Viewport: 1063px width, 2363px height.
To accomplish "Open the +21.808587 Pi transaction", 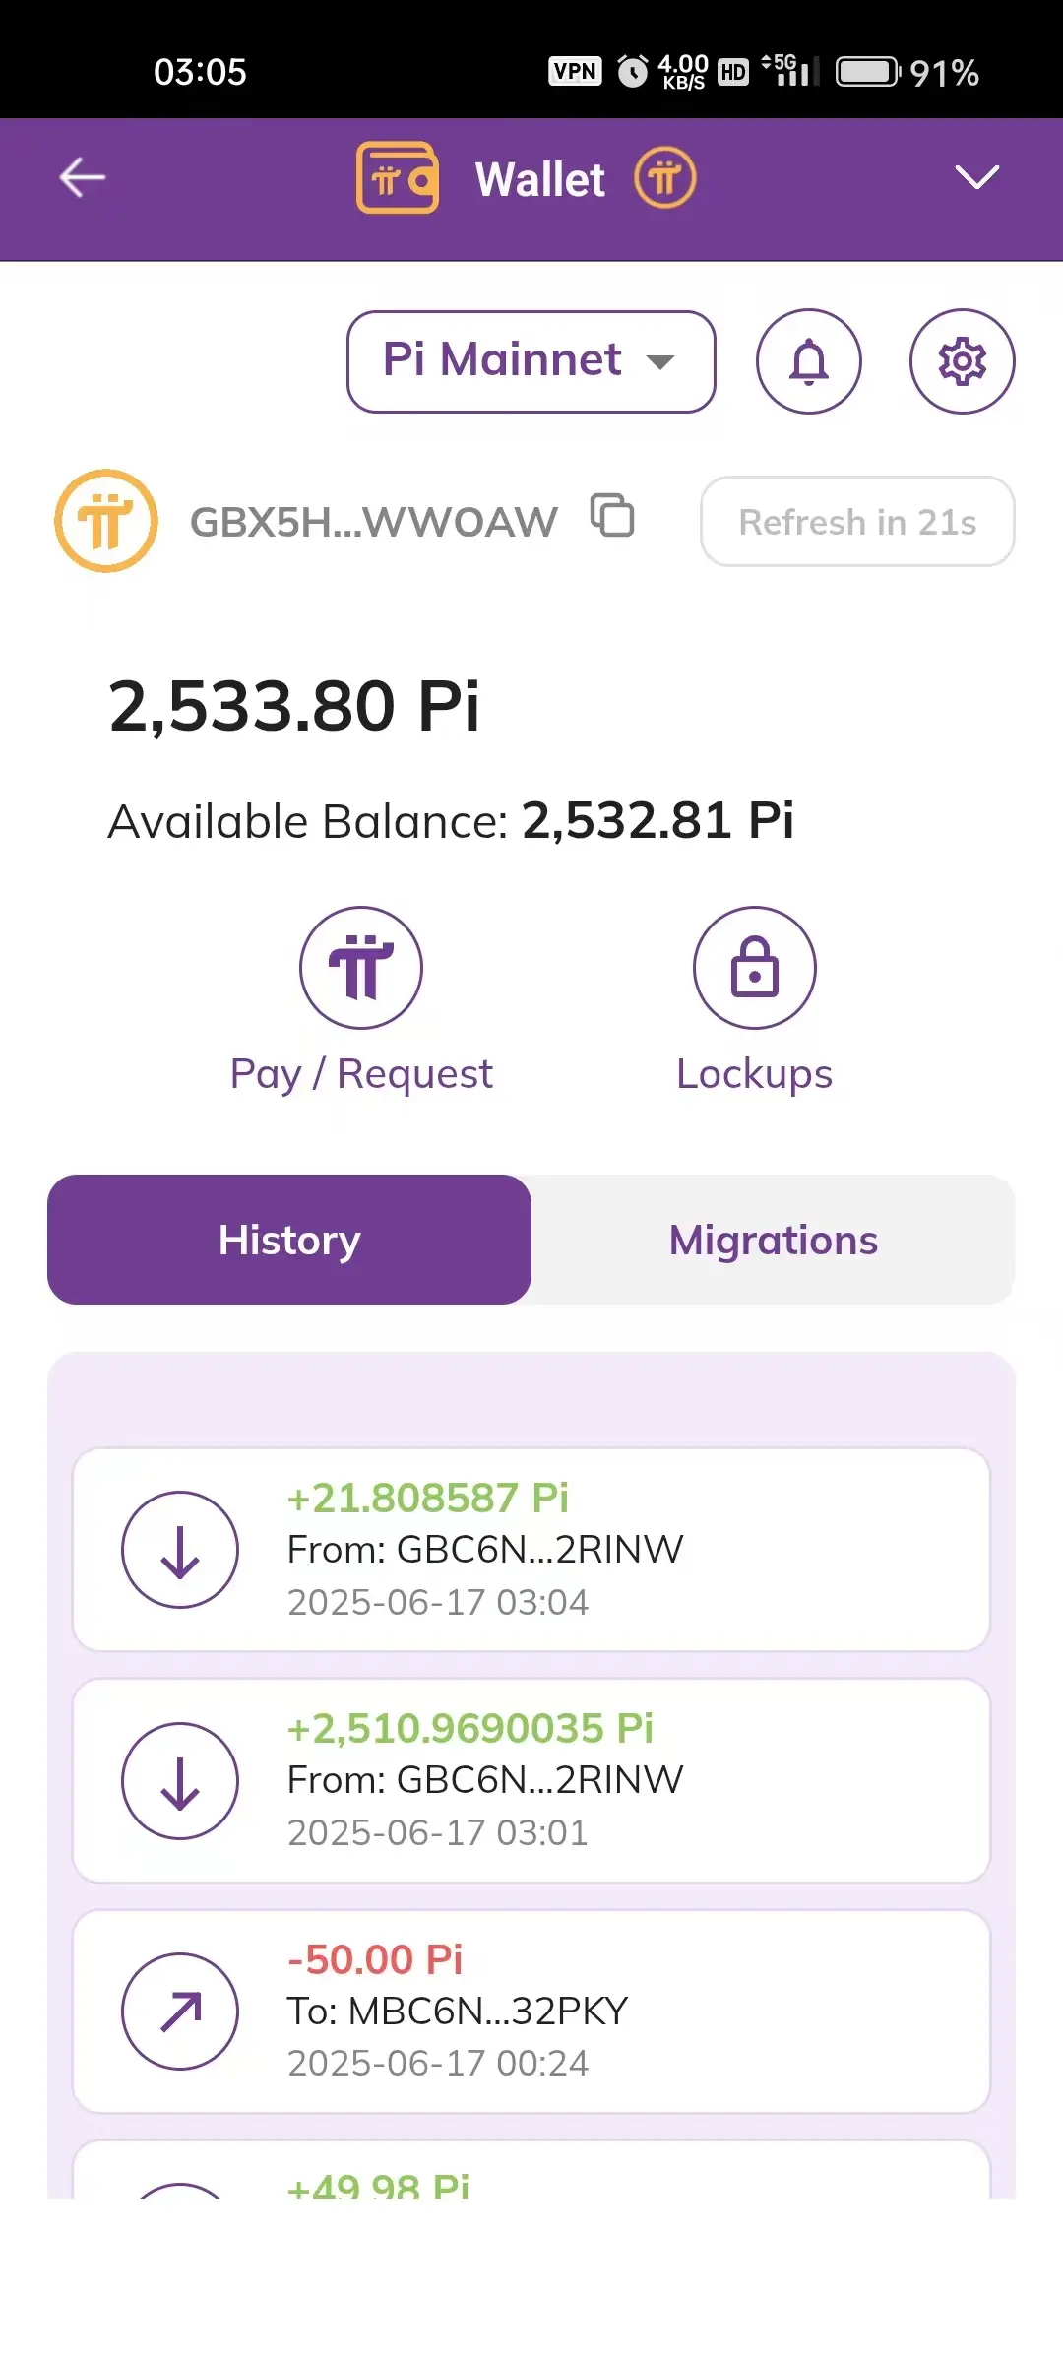I will coord(531,1550).
